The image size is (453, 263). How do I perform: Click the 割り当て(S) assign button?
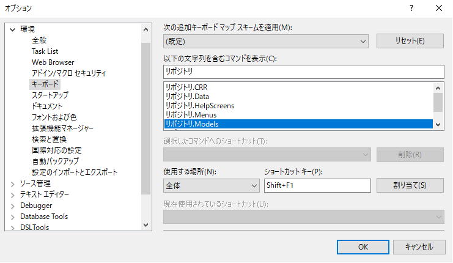[410, 185]
